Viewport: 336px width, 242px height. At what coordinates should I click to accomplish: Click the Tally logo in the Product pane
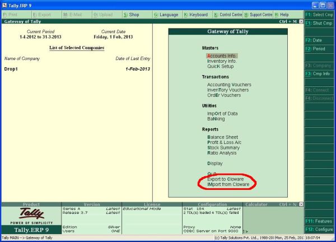point(31,213)
